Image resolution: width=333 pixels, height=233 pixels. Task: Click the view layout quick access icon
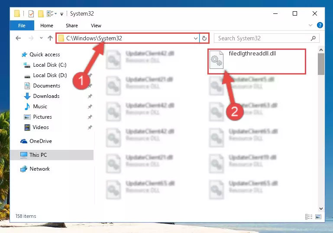pyautogui.click(x=52, y=14)
